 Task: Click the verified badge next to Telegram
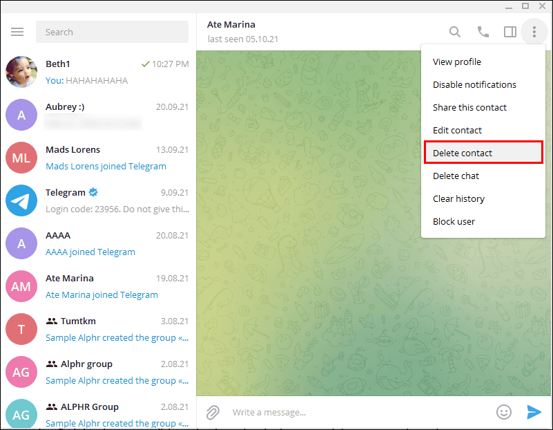[93, 192]
